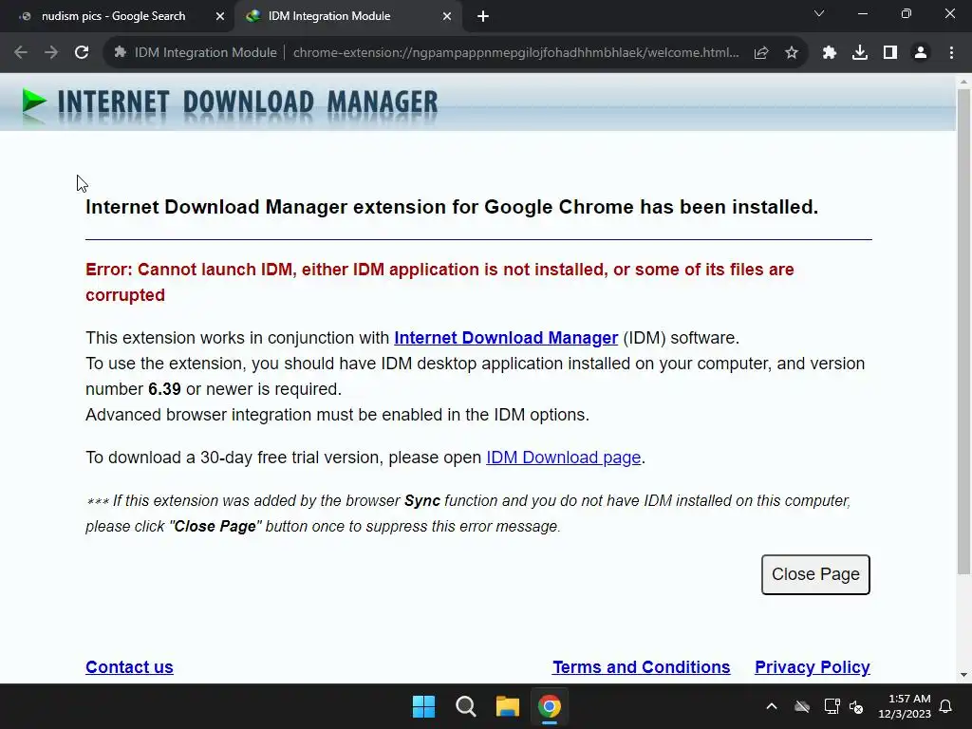Click the Internet Download Manager logo banner

[x=230, y=103]
